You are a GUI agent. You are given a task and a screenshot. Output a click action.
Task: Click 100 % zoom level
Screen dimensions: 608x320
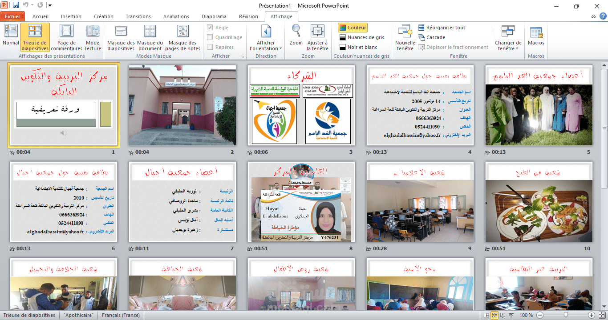pyautogui.click(x=526, y=315)
